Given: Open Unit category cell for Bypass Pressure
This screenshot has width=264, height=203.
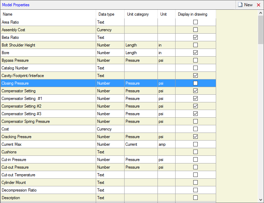Looking at the screenshot, I should click(x=140, y=60).
